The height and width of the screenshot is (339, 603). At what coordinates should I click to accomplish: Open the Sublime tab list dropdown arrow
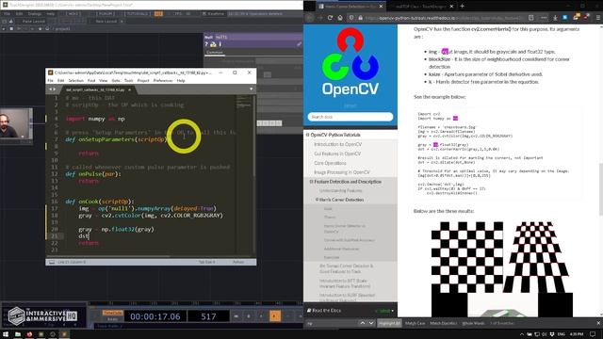252,89
